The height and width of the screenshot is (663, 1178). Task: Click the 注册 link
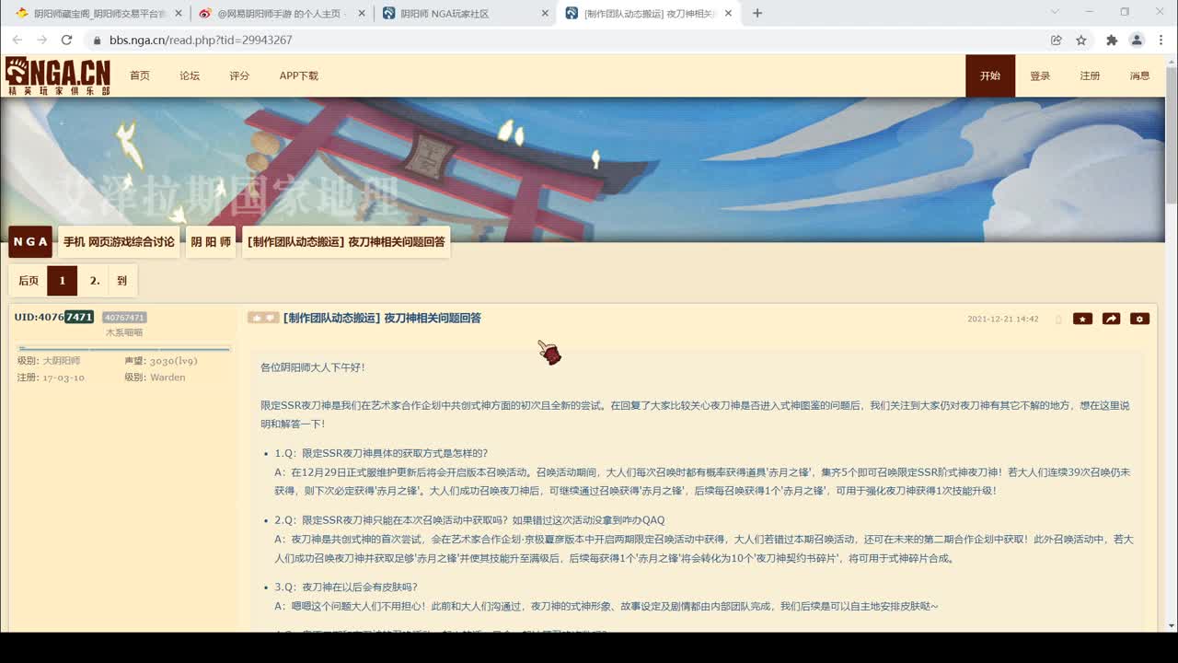[1090, 76]
